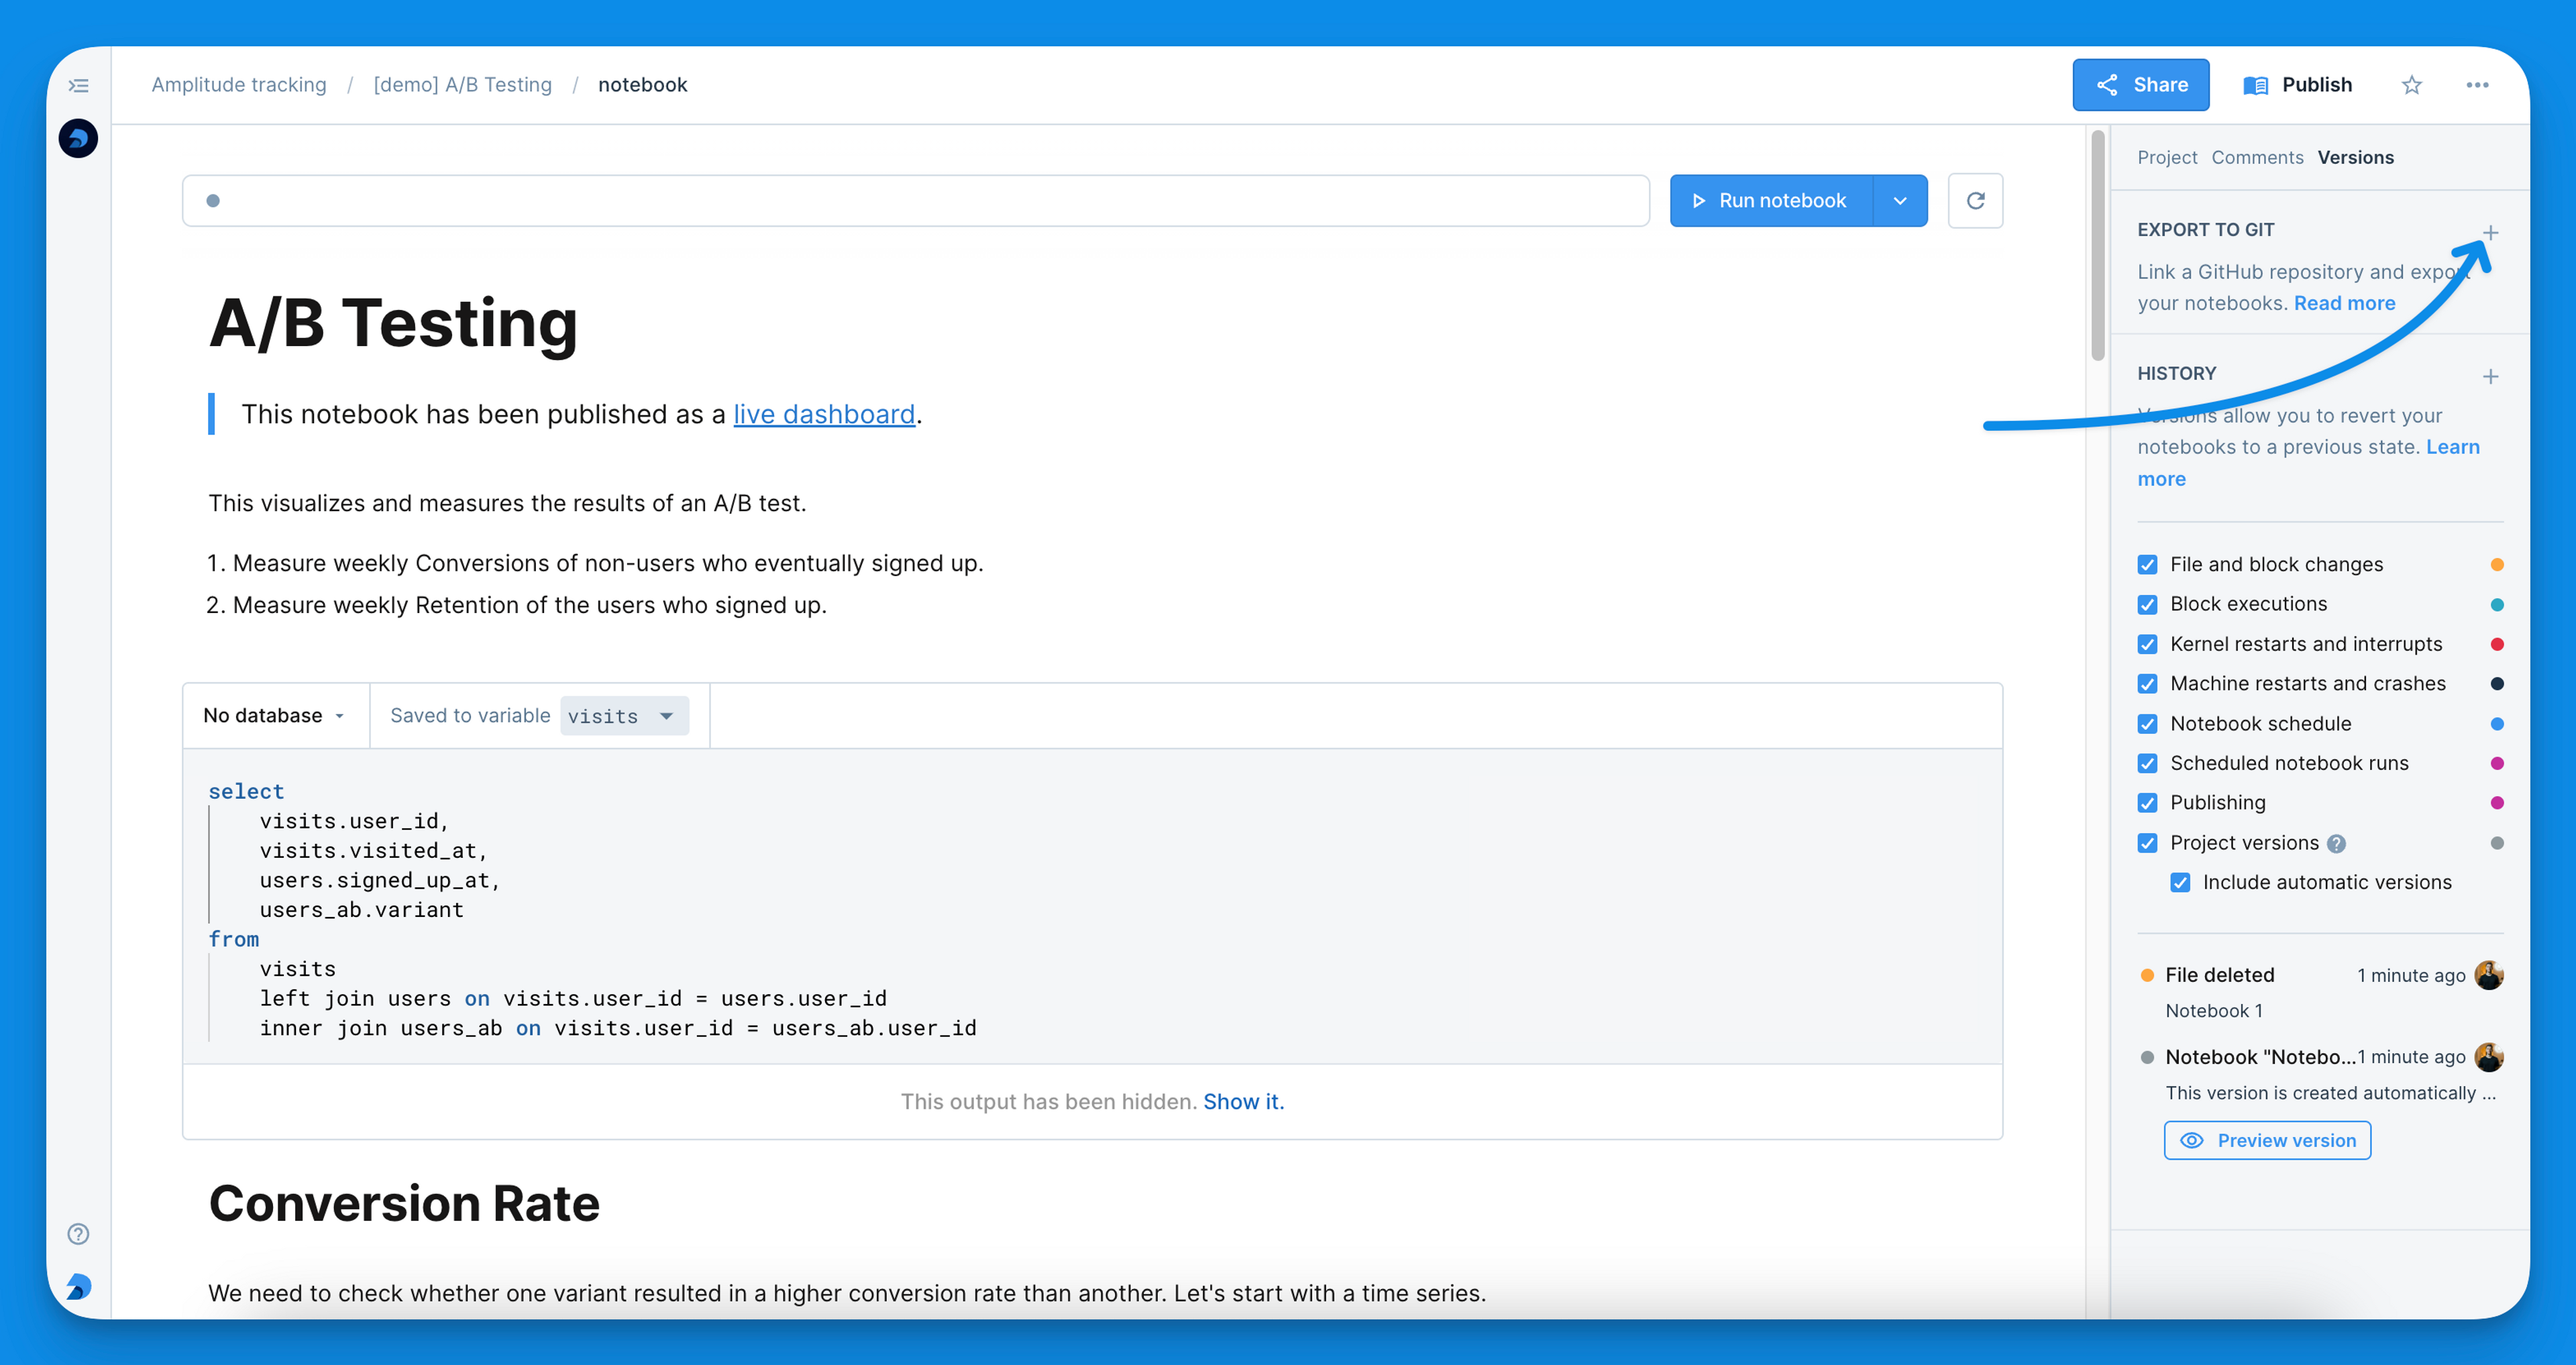
Task: Click into the SQL select code block
Action: (x=1092, y=908)
